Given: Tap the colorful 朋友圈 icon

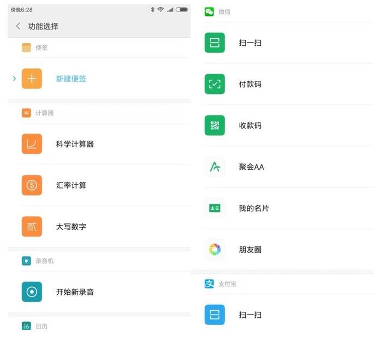Looking at the screenshot, I should [x=215, y=249].
